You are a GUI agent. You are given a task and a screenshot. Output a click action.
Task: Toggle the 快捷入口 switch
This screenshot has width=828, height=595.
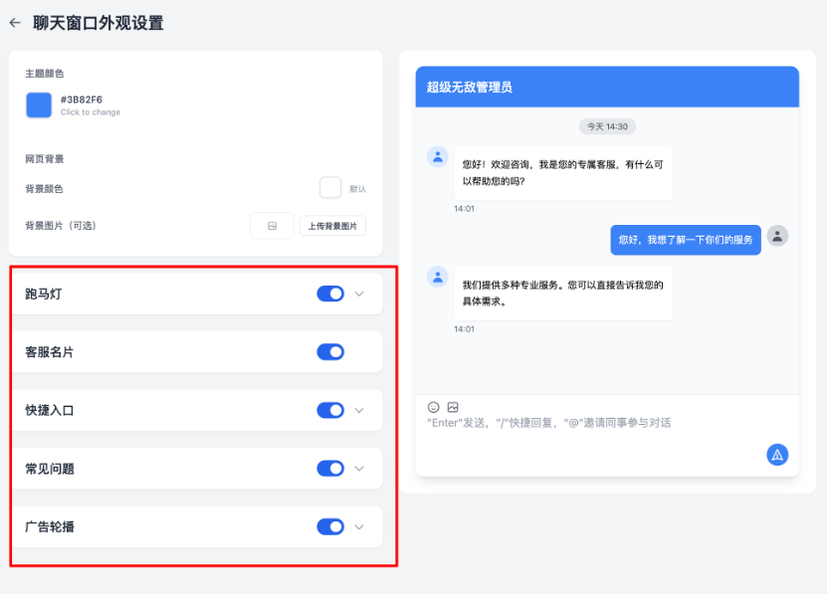[329, 410]
